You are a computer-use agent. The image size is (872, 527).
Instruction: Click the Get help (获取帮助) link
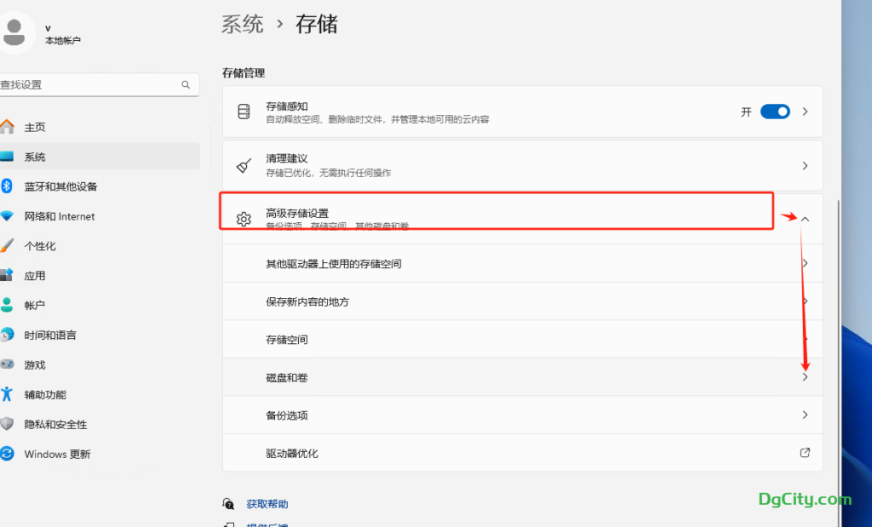point(267,504)
